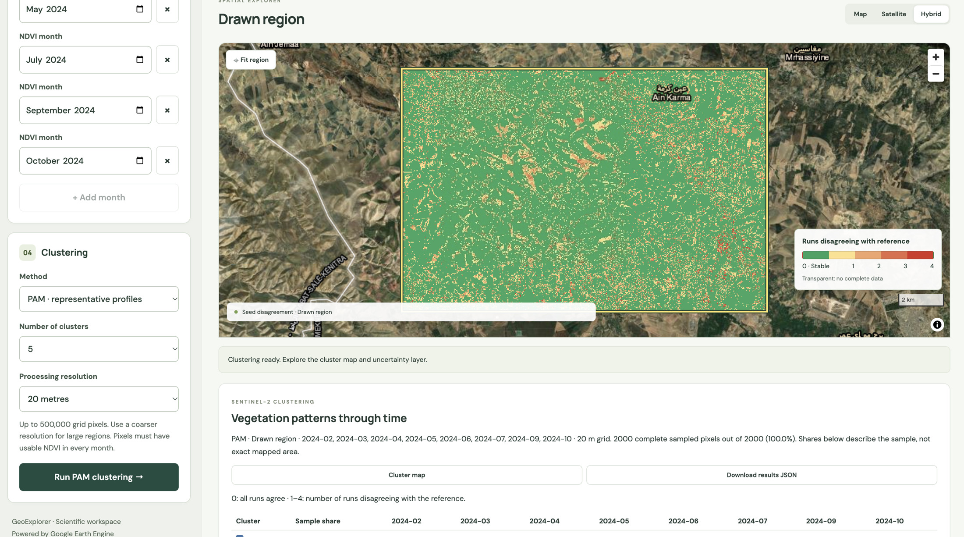Run PAM clustering
The width and height of the screenshot is (964, 537).
(99, 477)
